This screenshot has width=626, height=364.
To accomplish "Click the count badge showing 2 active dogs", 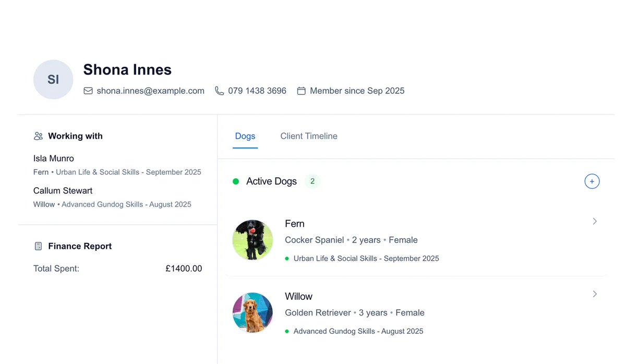I will tap(312, 181).
